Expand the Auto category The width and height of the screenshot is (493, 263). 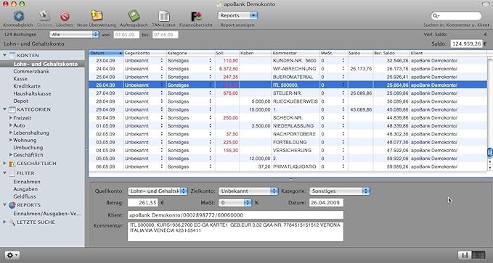[x=11, y=125]
